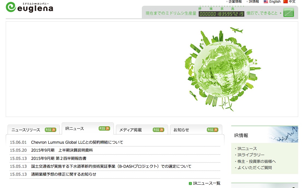This screenshot has width=308, height=188.
Task: View the full IRニュース一覧 list
Action: [206, 183]
